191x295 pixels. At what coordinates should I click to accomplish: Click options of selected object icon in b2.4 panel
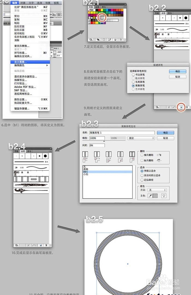[x=34, y=245]
